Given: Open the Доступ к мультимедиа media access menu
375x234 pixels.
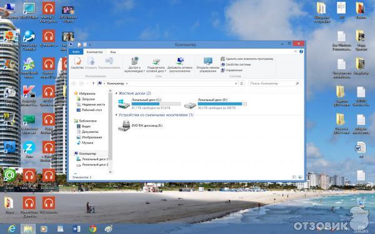Looking at the screenshot, I should click(134, 64).
